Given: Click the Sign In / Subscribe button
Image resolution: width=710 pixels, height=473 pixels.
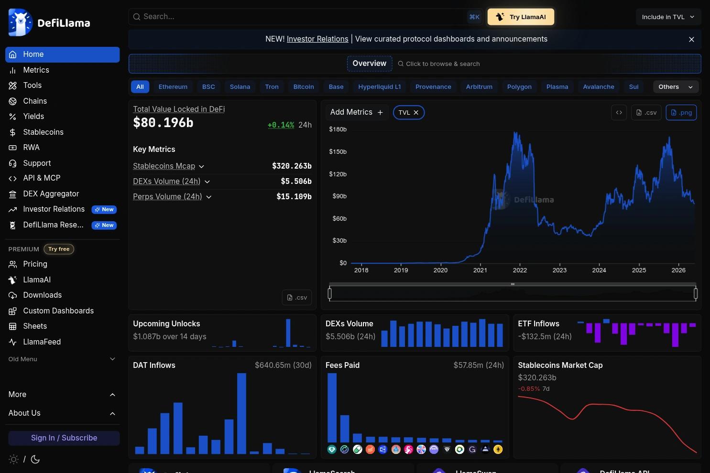Looking at the screenshot, I should point(64,438).
